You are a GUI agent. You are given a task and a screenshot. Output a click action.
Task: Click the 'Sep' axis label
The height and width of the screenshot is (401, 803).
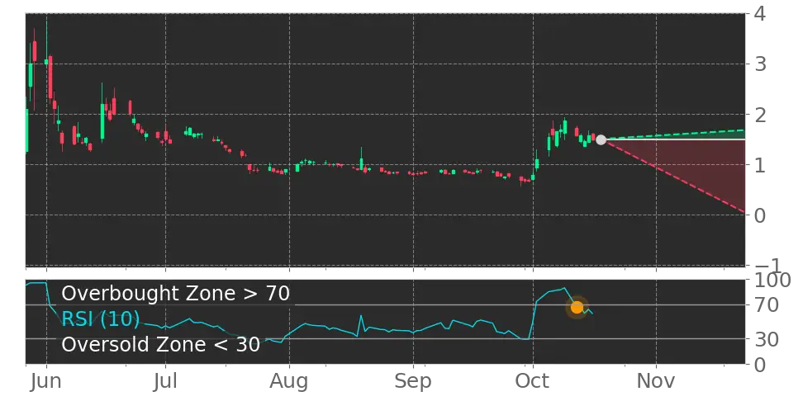pyautogui.click(x=413, y=381)
